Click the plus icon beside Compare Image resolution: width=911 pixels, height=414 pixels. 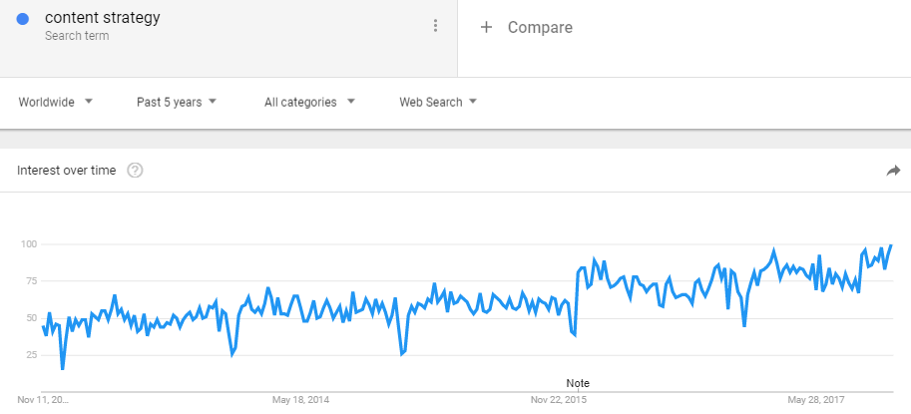(x=486, y=27)
